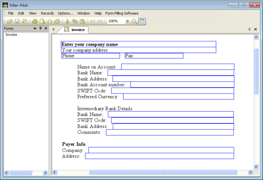Click the Bank Account number field
The image size is (263, 180).
(x=182, y=85)
